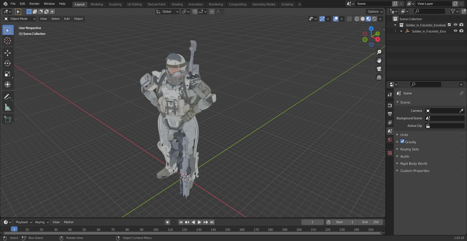Open the View Layer properties tab
Image resolution: width=467 pixels, height=241 pixels.
[390, 122]
